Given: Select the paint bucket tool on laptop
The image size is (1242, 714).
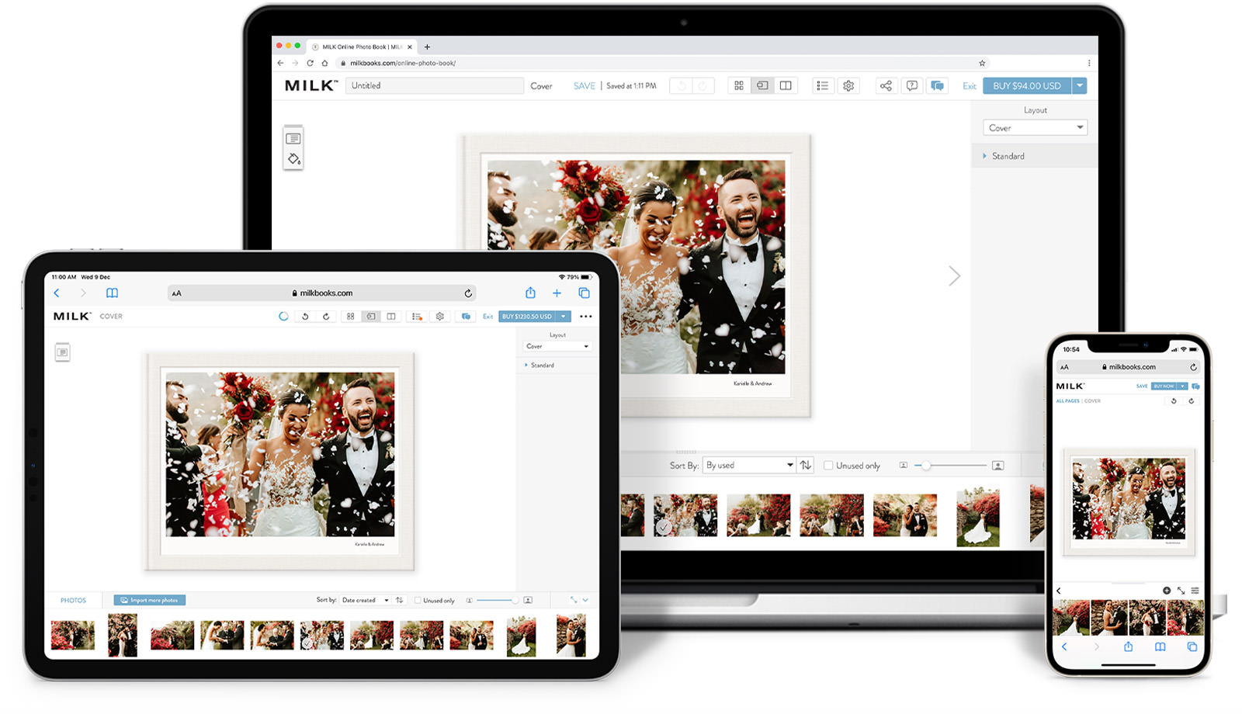Looking at the screenshot, I should coord(293,158).
